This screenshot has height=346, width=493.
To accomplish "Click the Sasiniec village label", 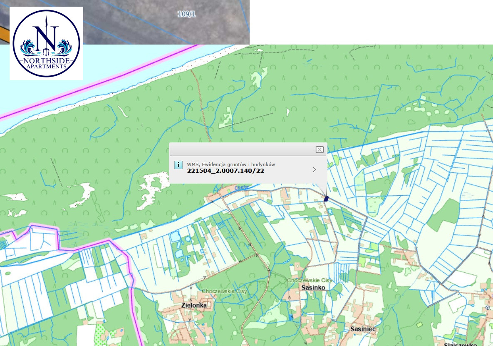I will point(363,329).
